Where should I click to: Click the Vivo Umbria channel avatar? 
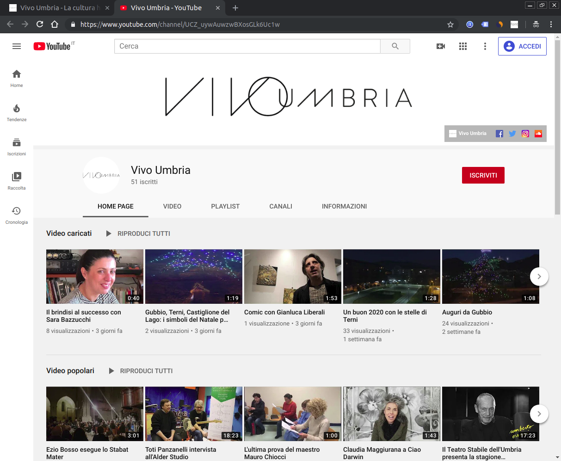pyautogui.click(x=101, y=175)
